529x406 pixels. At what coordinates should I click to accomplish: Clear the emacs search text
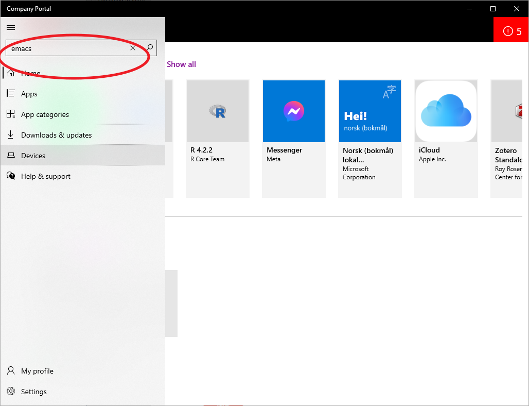click(x=133, y=48)
